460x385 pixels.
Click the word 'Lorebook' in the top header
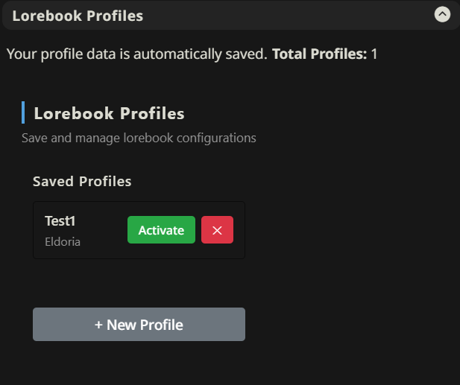[44, 16]
